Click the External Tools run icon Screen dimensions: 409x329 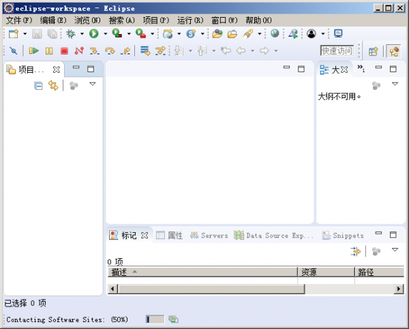tap(141, 33)
